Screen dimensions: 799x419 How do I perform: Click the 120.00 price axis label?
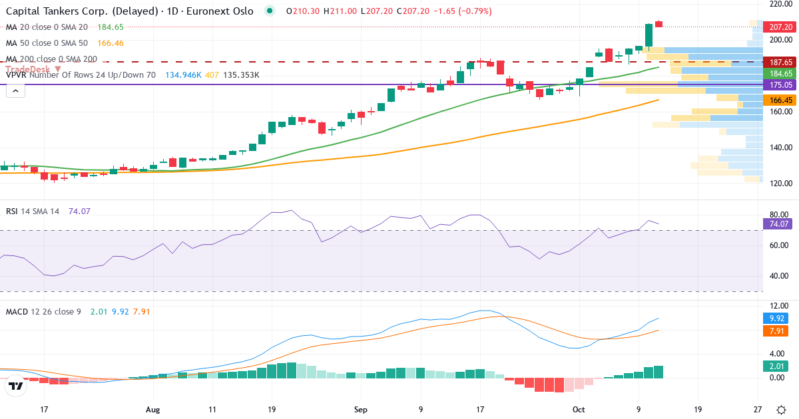point(780,184)
